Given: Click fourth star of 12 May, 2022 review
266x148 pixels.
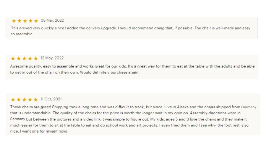Looking at the screenshot, I should [30, 58].
